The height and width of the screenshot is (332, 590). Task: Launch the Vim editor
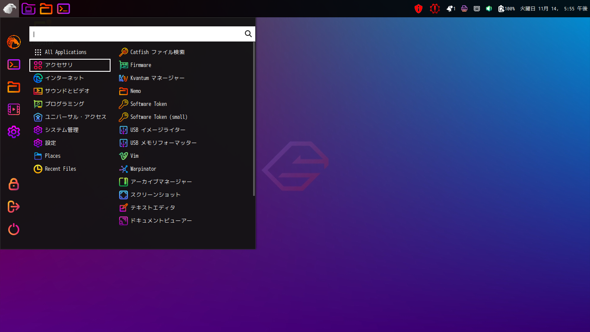point(184,156)
